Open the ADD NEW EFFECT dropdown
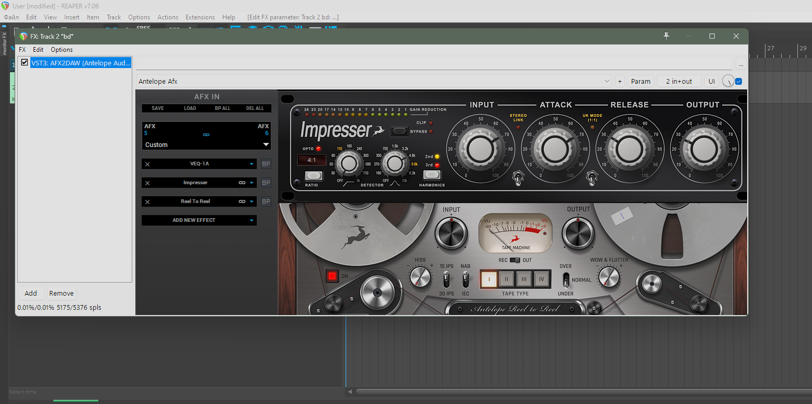812x404 pixels. 199,220
